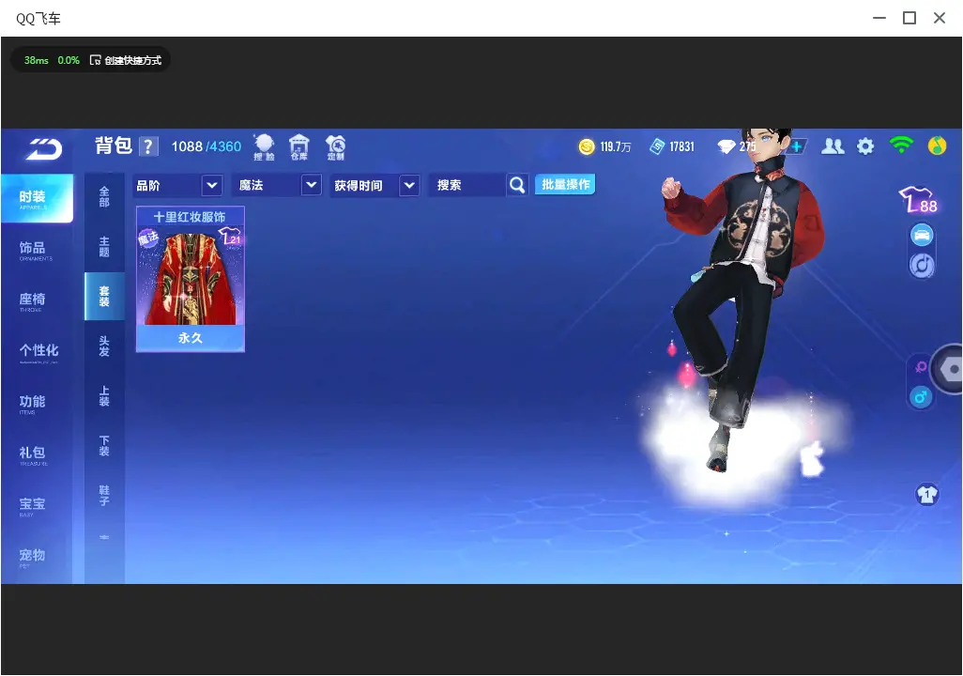Viewport: 963px width, 676px height.
Task: Maximize the QQ飞车 window
Action: [x=909, y=18]
